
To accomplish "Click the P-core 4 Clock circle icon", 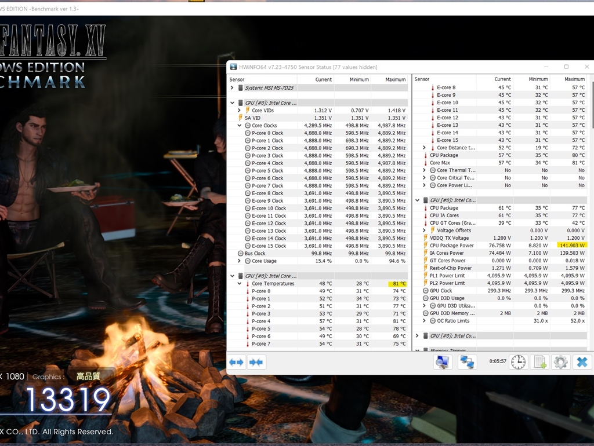I will tap(248, 163).
